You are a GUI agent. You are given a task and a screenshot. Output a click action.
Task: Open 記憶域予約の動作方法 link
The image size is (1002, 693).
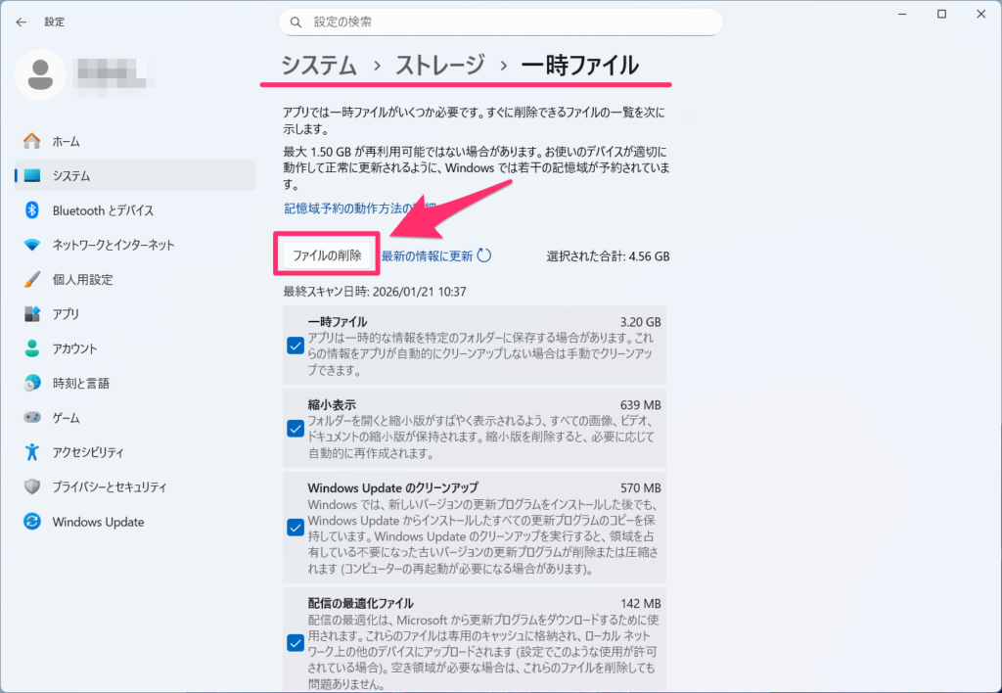point(342,208)
